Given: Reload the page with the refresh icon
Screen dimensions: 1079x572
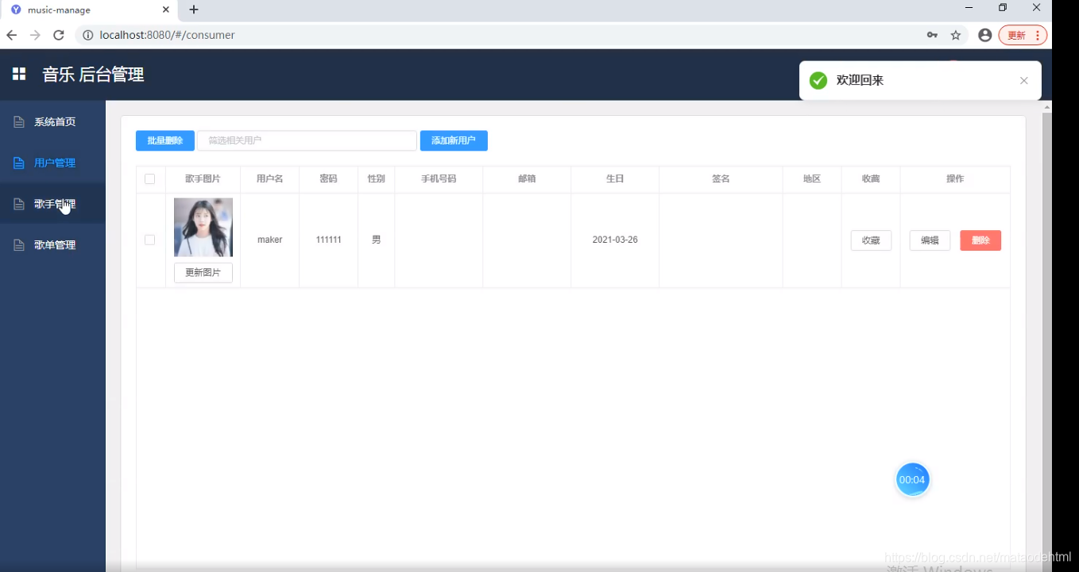Looking at the screenshot, I should (58, 35).
